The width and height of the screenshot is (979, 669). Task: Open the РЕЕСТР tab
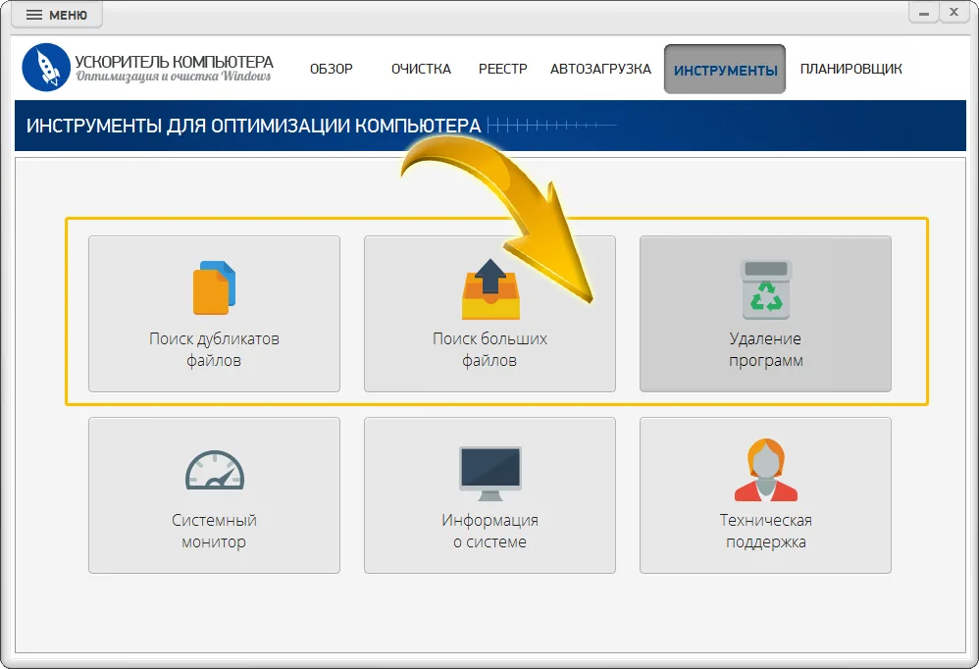click(502, 69)
